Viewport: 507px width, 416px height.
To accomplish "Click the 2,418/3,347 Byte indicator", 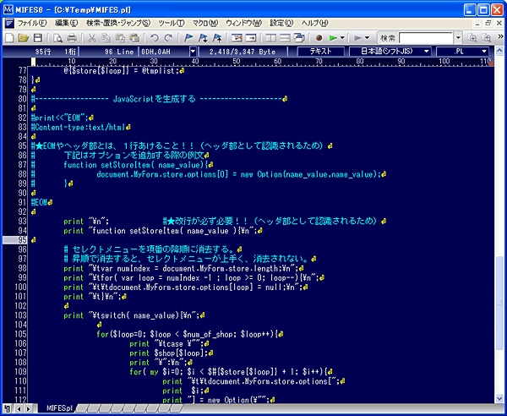I will pyautogui.click(x=243, y=52).
